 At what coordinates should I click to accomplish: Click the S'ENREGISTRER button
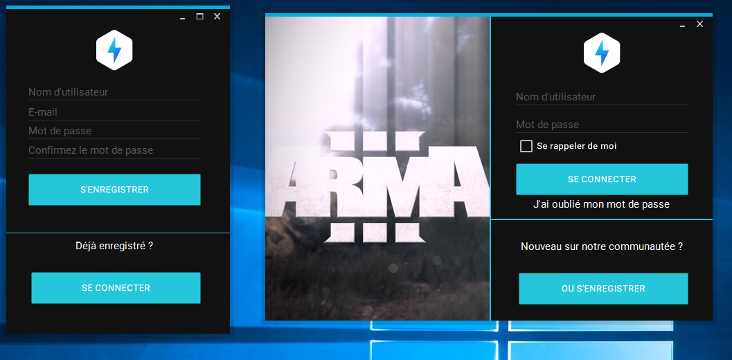(x=114, y=190)
